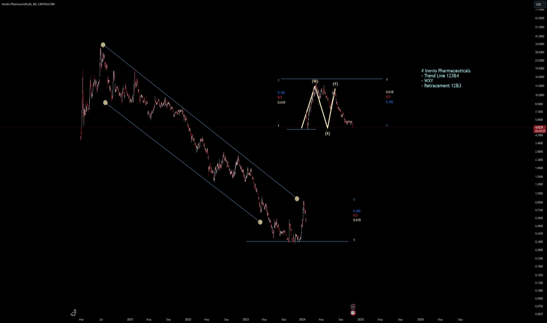547x323 pixels.
Task: Click the TradingView logo icon at bottom left
Action: [73, 312]
